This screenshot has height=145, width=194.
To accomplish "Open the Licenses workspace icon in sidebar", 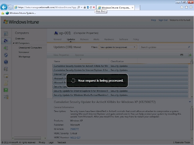I will (6, 76).
